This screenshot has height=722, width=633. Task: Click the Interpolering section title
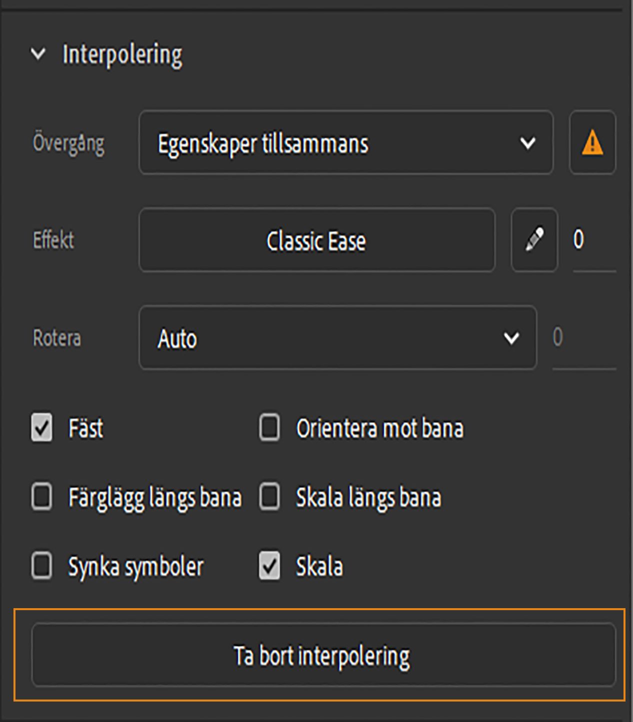(x=122, y=54)
